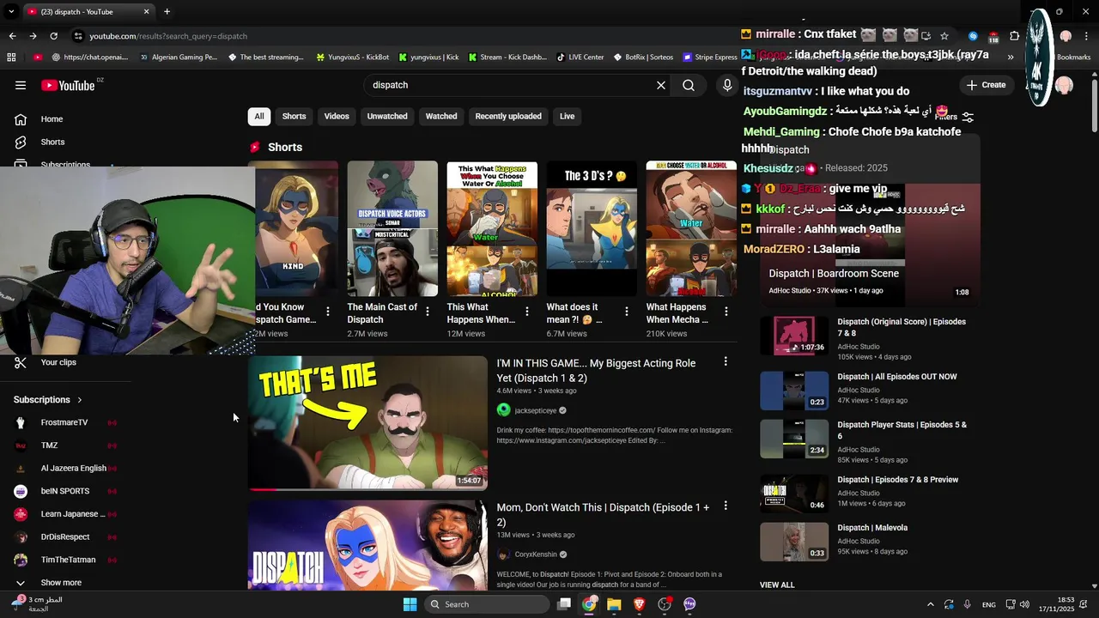This screenshot has width=1099, height=618.
Task: Open DrDisRespect subscription channel
Action: tap(65, 537)
